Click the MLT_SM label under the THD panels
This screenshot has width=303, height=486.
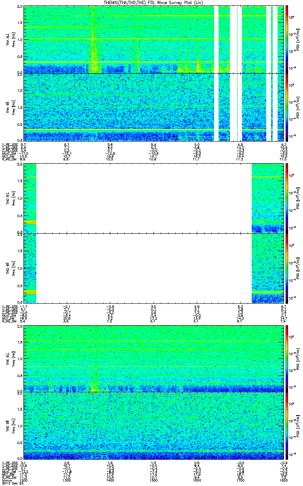click(8, 319)
